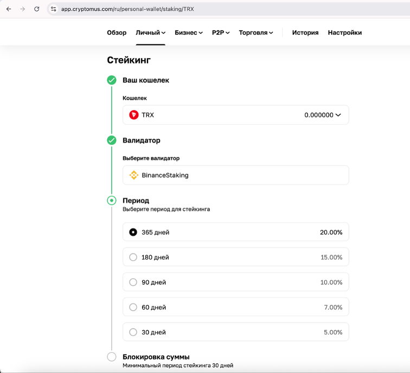Click Минимальный период стейкинга 30 дней text

(178, 365)
